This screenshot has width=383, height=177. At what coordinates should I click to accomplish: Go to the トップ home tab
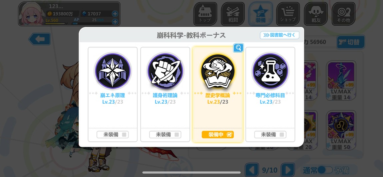(205, 14)
